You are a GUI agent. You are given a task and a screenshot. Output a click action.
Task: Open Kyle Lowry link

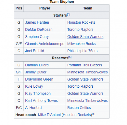[34, 87]
